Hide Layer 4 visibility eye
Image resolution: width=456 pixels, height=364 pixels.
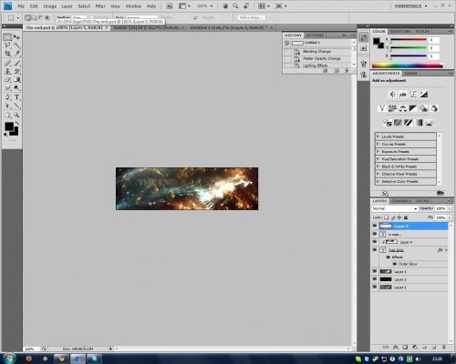tap(375, 242)
